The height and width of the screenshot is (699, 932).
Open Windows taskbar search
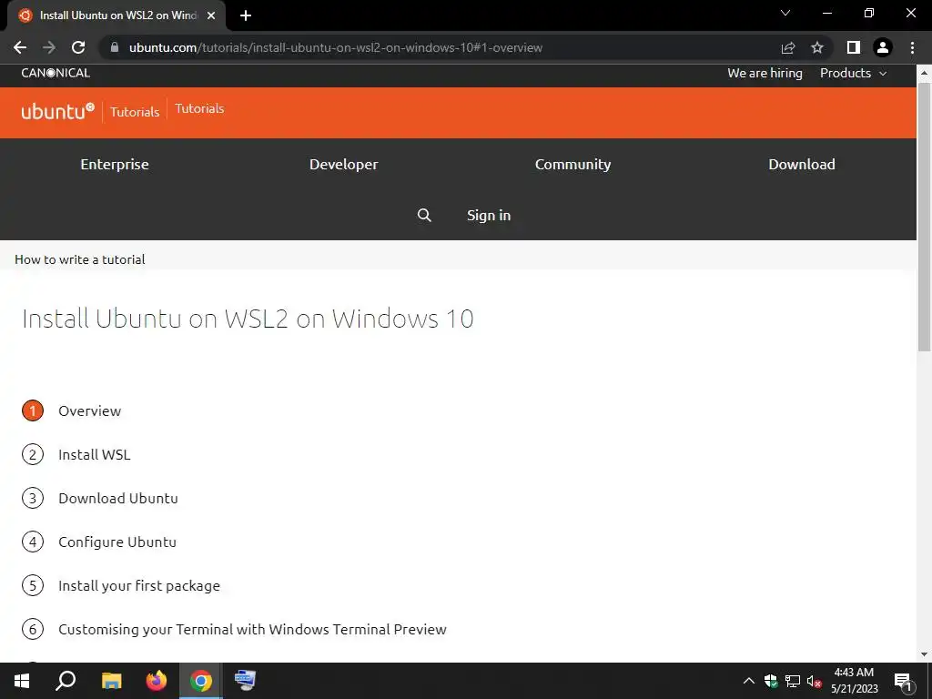click(66, 681)
